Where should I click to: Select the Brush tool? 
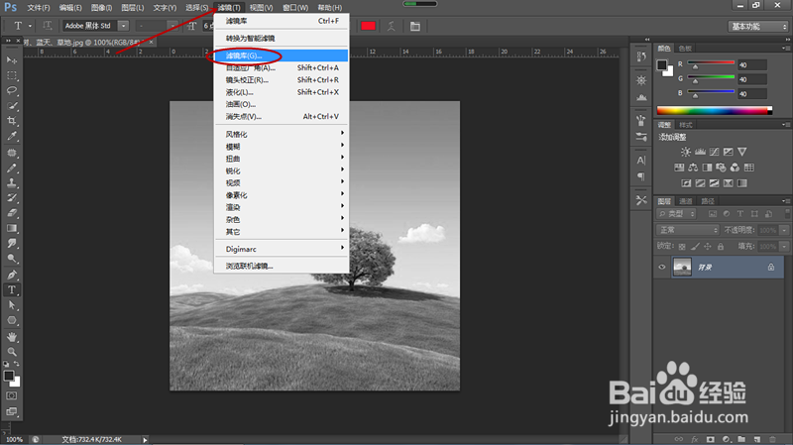pyautogui.click(x=12, y=167)
